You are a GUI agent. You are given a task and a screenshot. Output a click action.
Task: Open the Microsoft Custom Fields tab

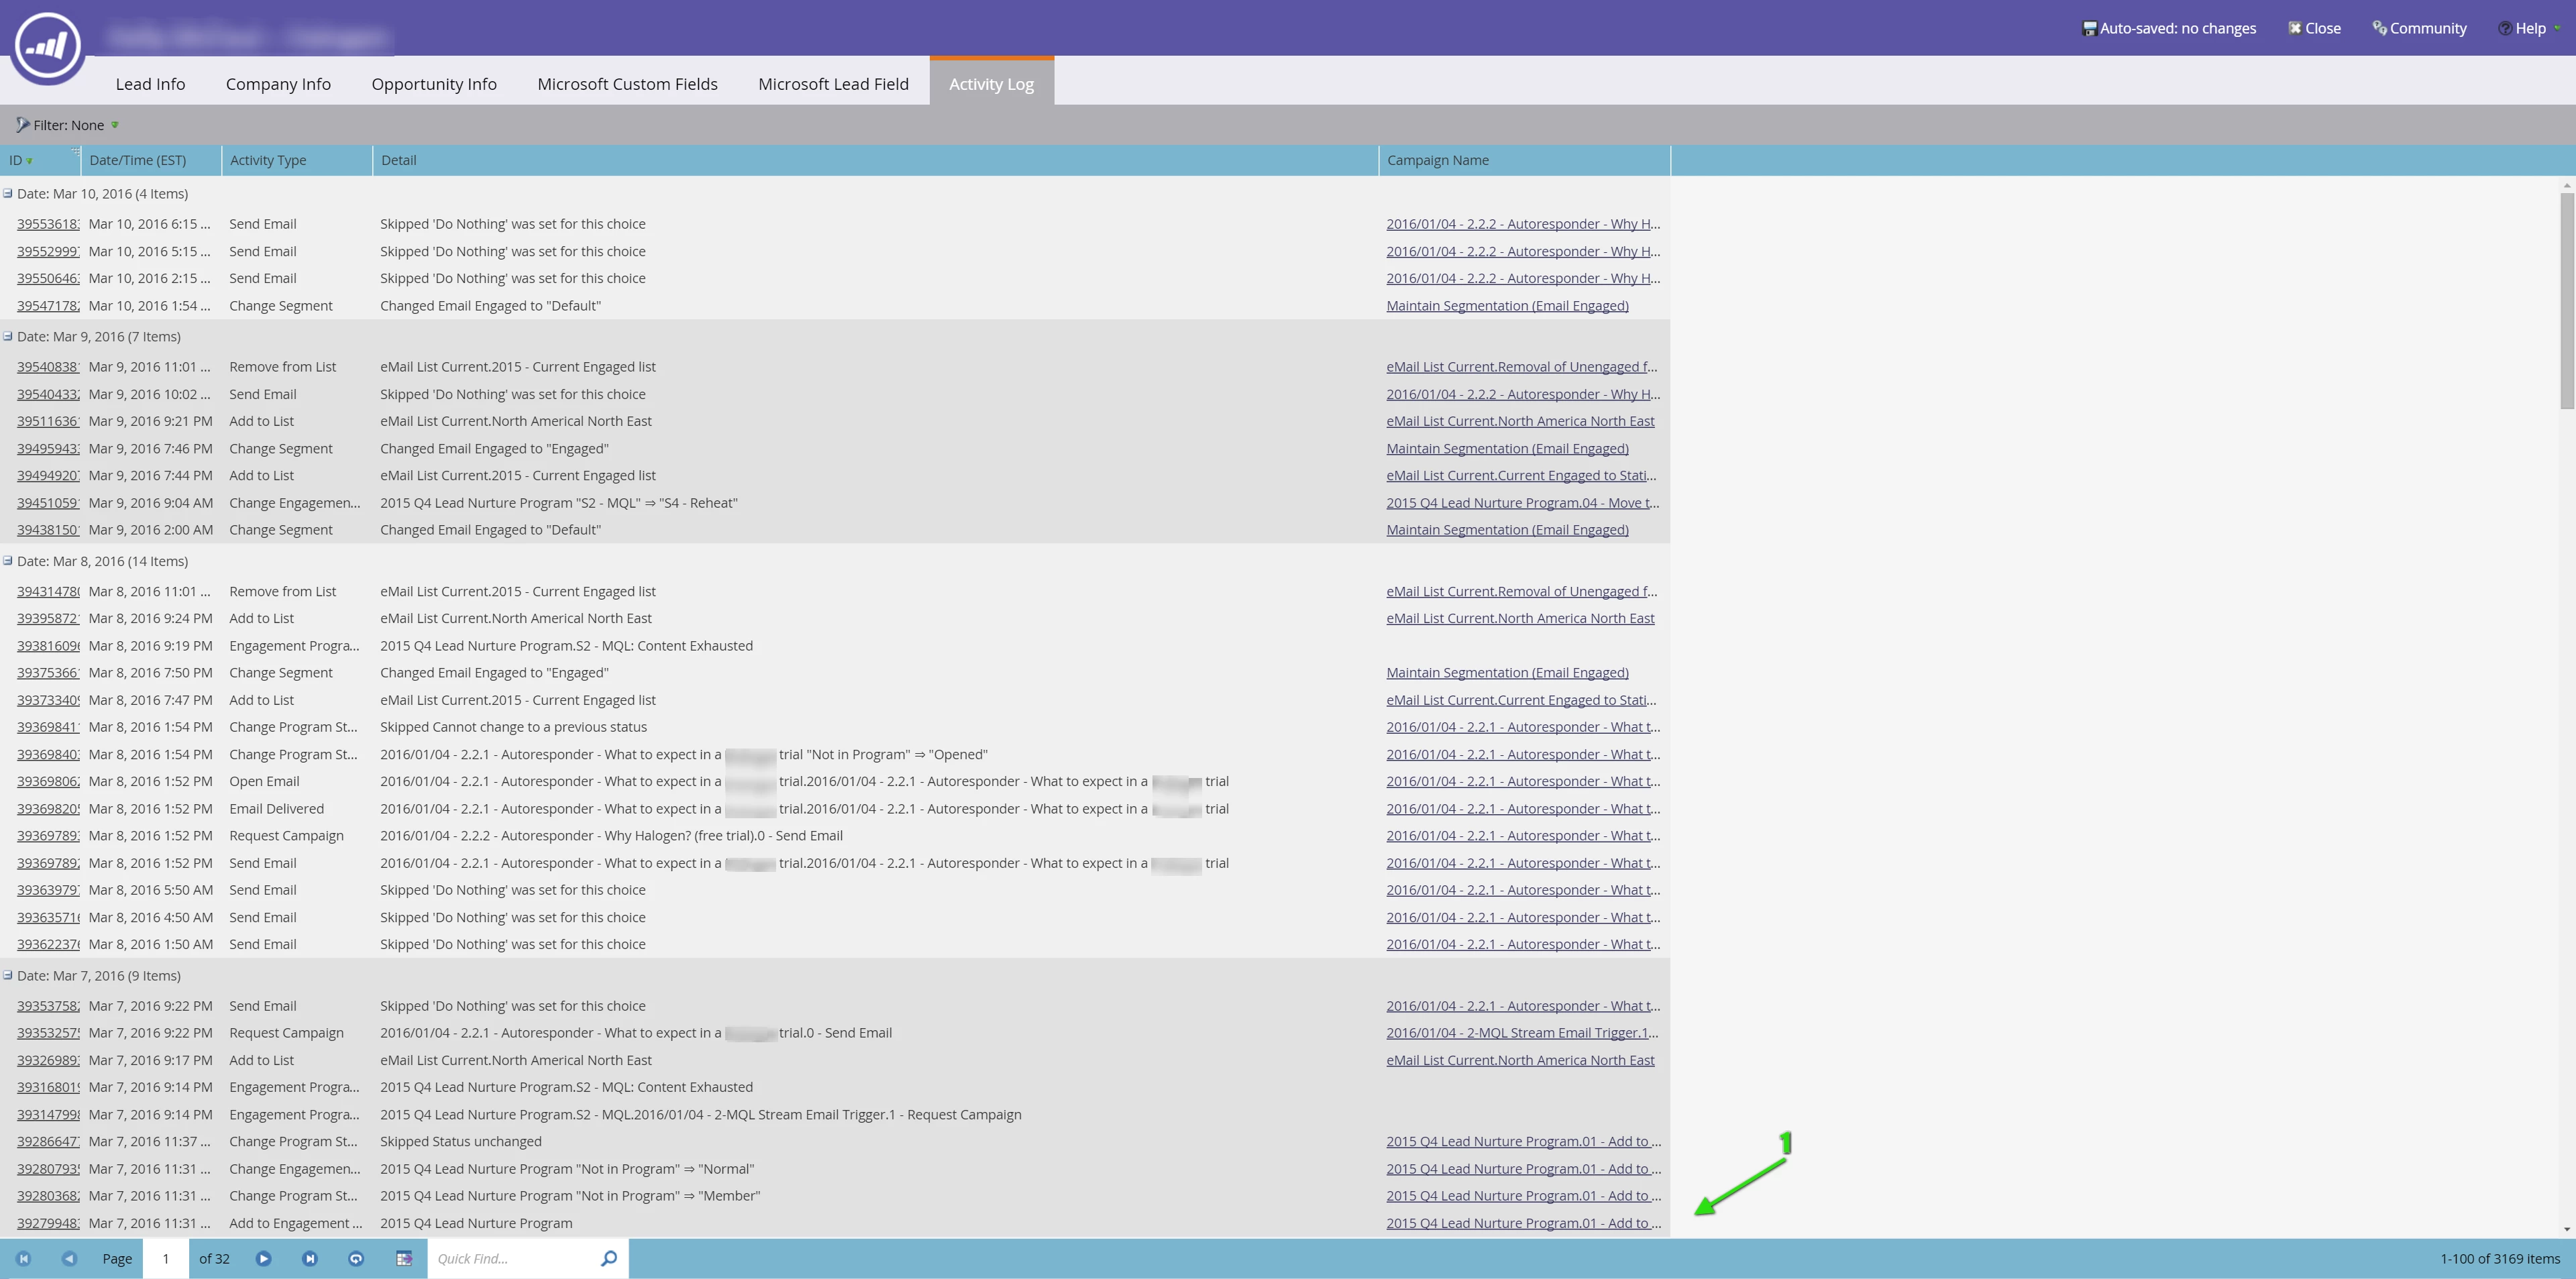(627, 84)
